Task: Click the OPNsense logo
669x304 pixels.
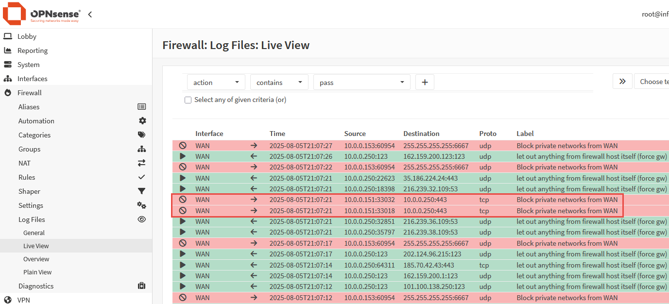Action: (42, 14)
